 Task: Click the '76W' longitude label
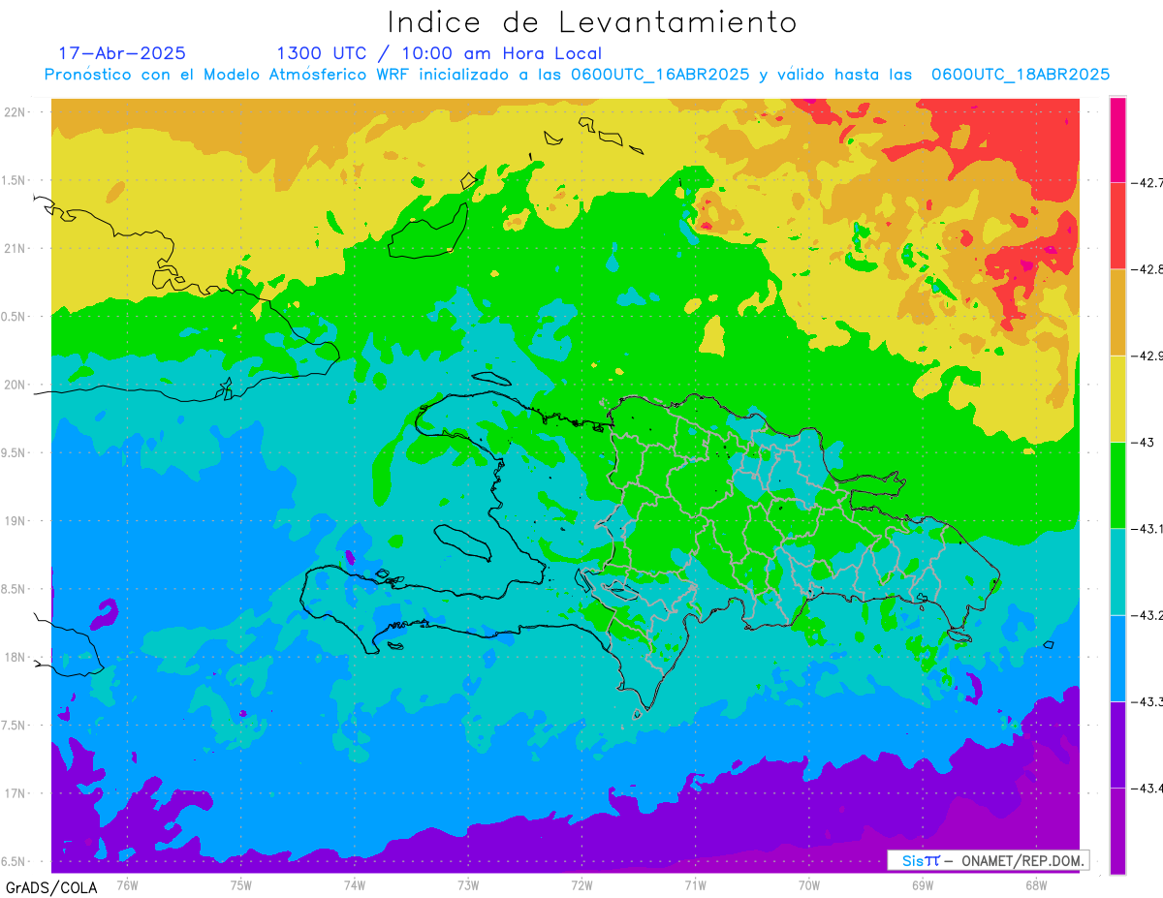point(127,884)
